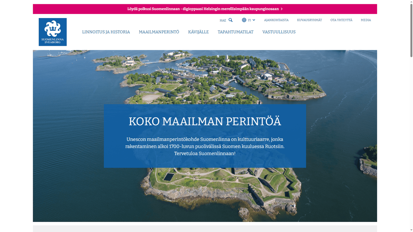Click the Unescon maailmanperintökohde description text
The image size is (413, 232).
click(x=205, y=146)
